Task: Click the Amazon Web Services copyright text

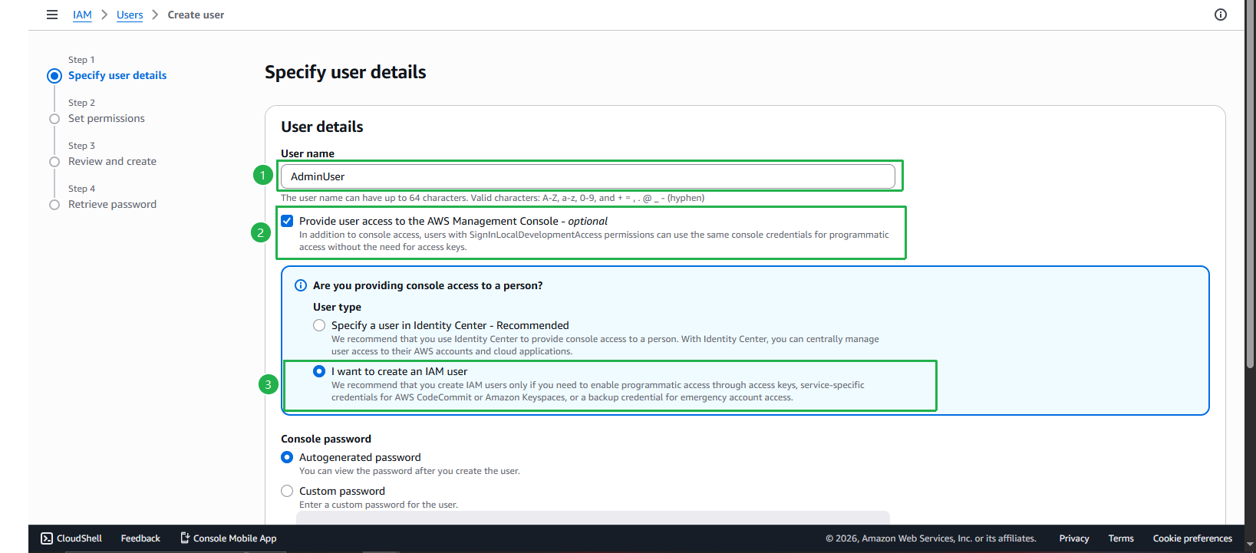Action: [931, 538]
